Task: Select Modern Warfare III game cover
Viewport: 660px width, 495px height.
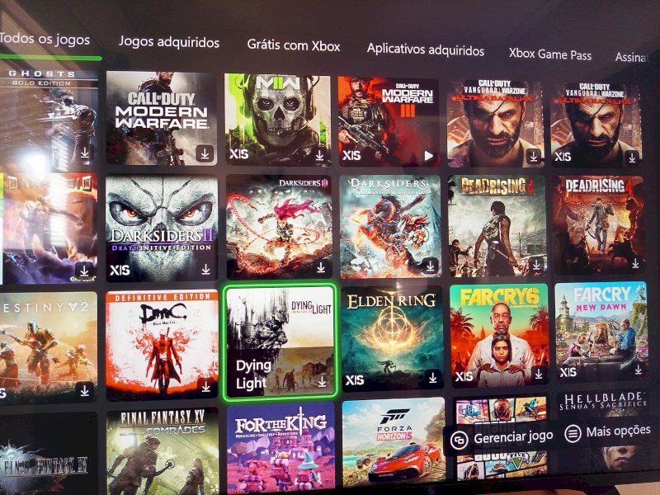Action: click(388, 121)
